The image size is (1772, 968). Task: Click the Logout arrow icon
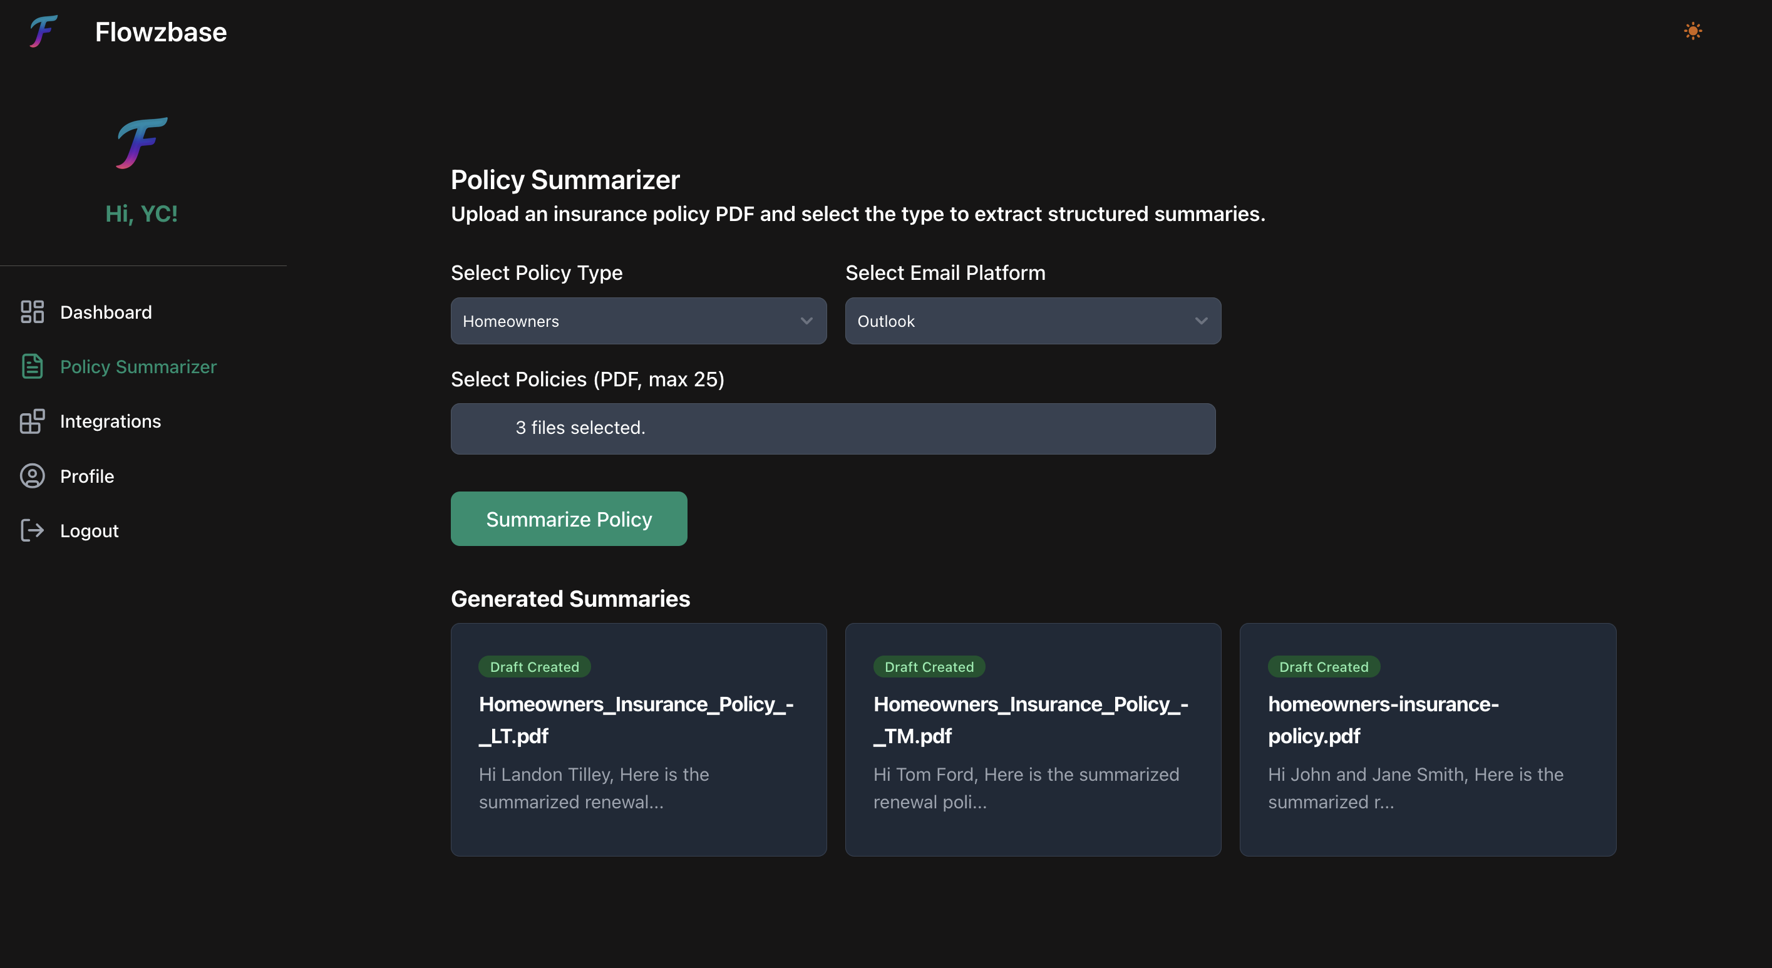pyautogui.click(x=32, y=530)
